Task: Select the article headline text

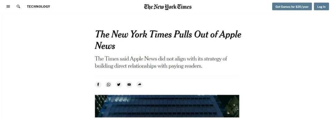Action: point(168,40)
